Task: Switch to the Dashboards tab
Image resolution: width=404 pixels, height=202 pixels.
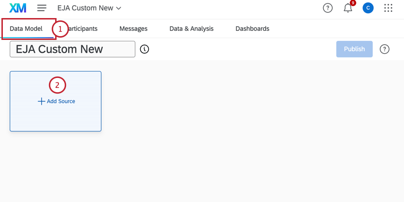Action: (252, 29)
